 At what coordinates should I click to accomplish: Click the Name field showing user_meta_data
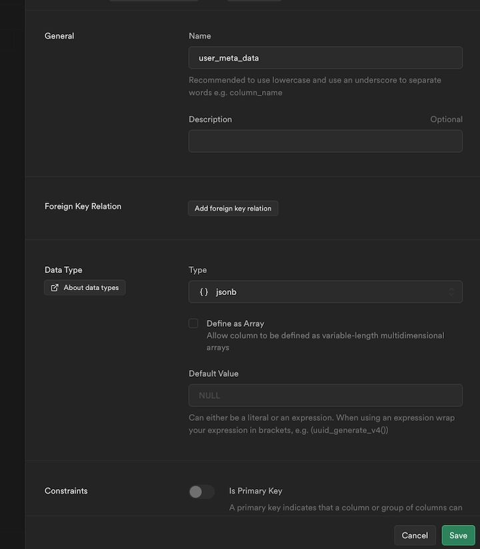(325, 58)
